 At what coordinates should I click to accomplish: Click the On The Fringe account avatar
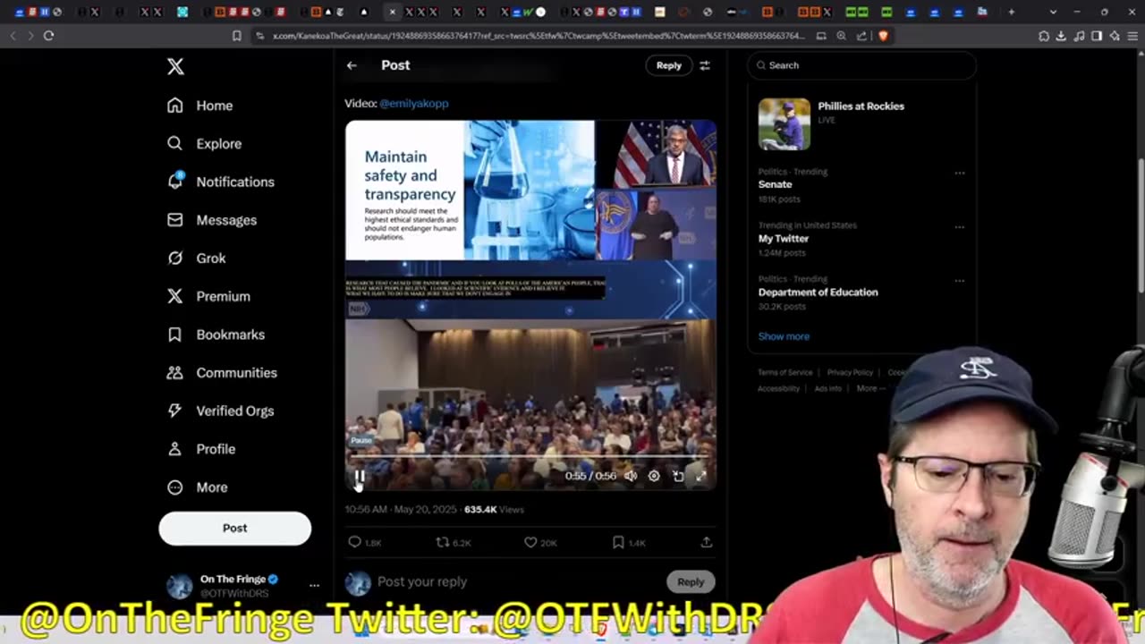tap(180, 586)
